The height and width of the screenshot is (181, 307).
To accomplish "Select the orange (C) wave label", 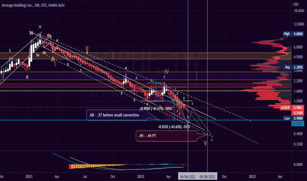I will click(x=53, y=60).
